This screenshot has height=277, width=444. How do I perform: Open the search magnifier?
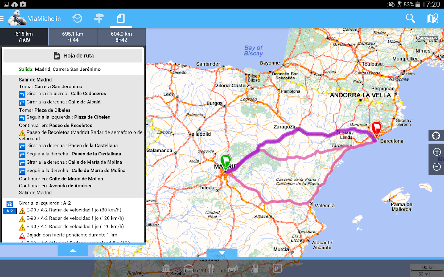point(410,18)
